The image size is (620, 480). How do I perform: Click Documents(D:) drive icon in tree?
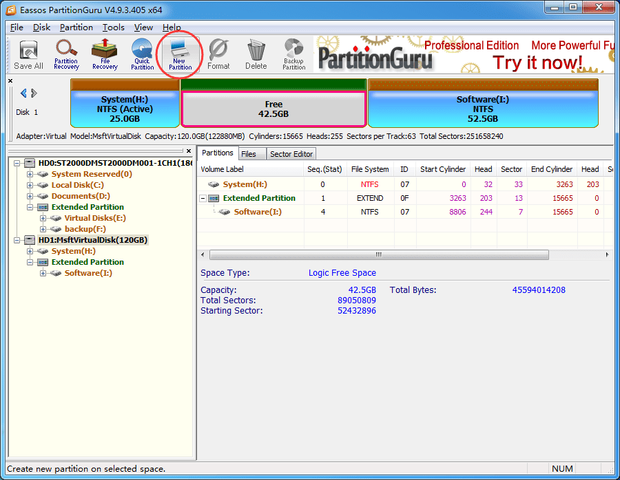tap(43, 196)
